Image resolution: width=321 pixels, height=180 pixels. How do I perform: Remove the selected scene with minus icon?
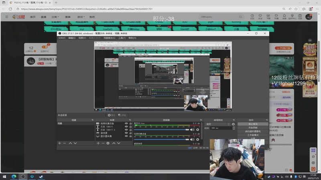65,143
